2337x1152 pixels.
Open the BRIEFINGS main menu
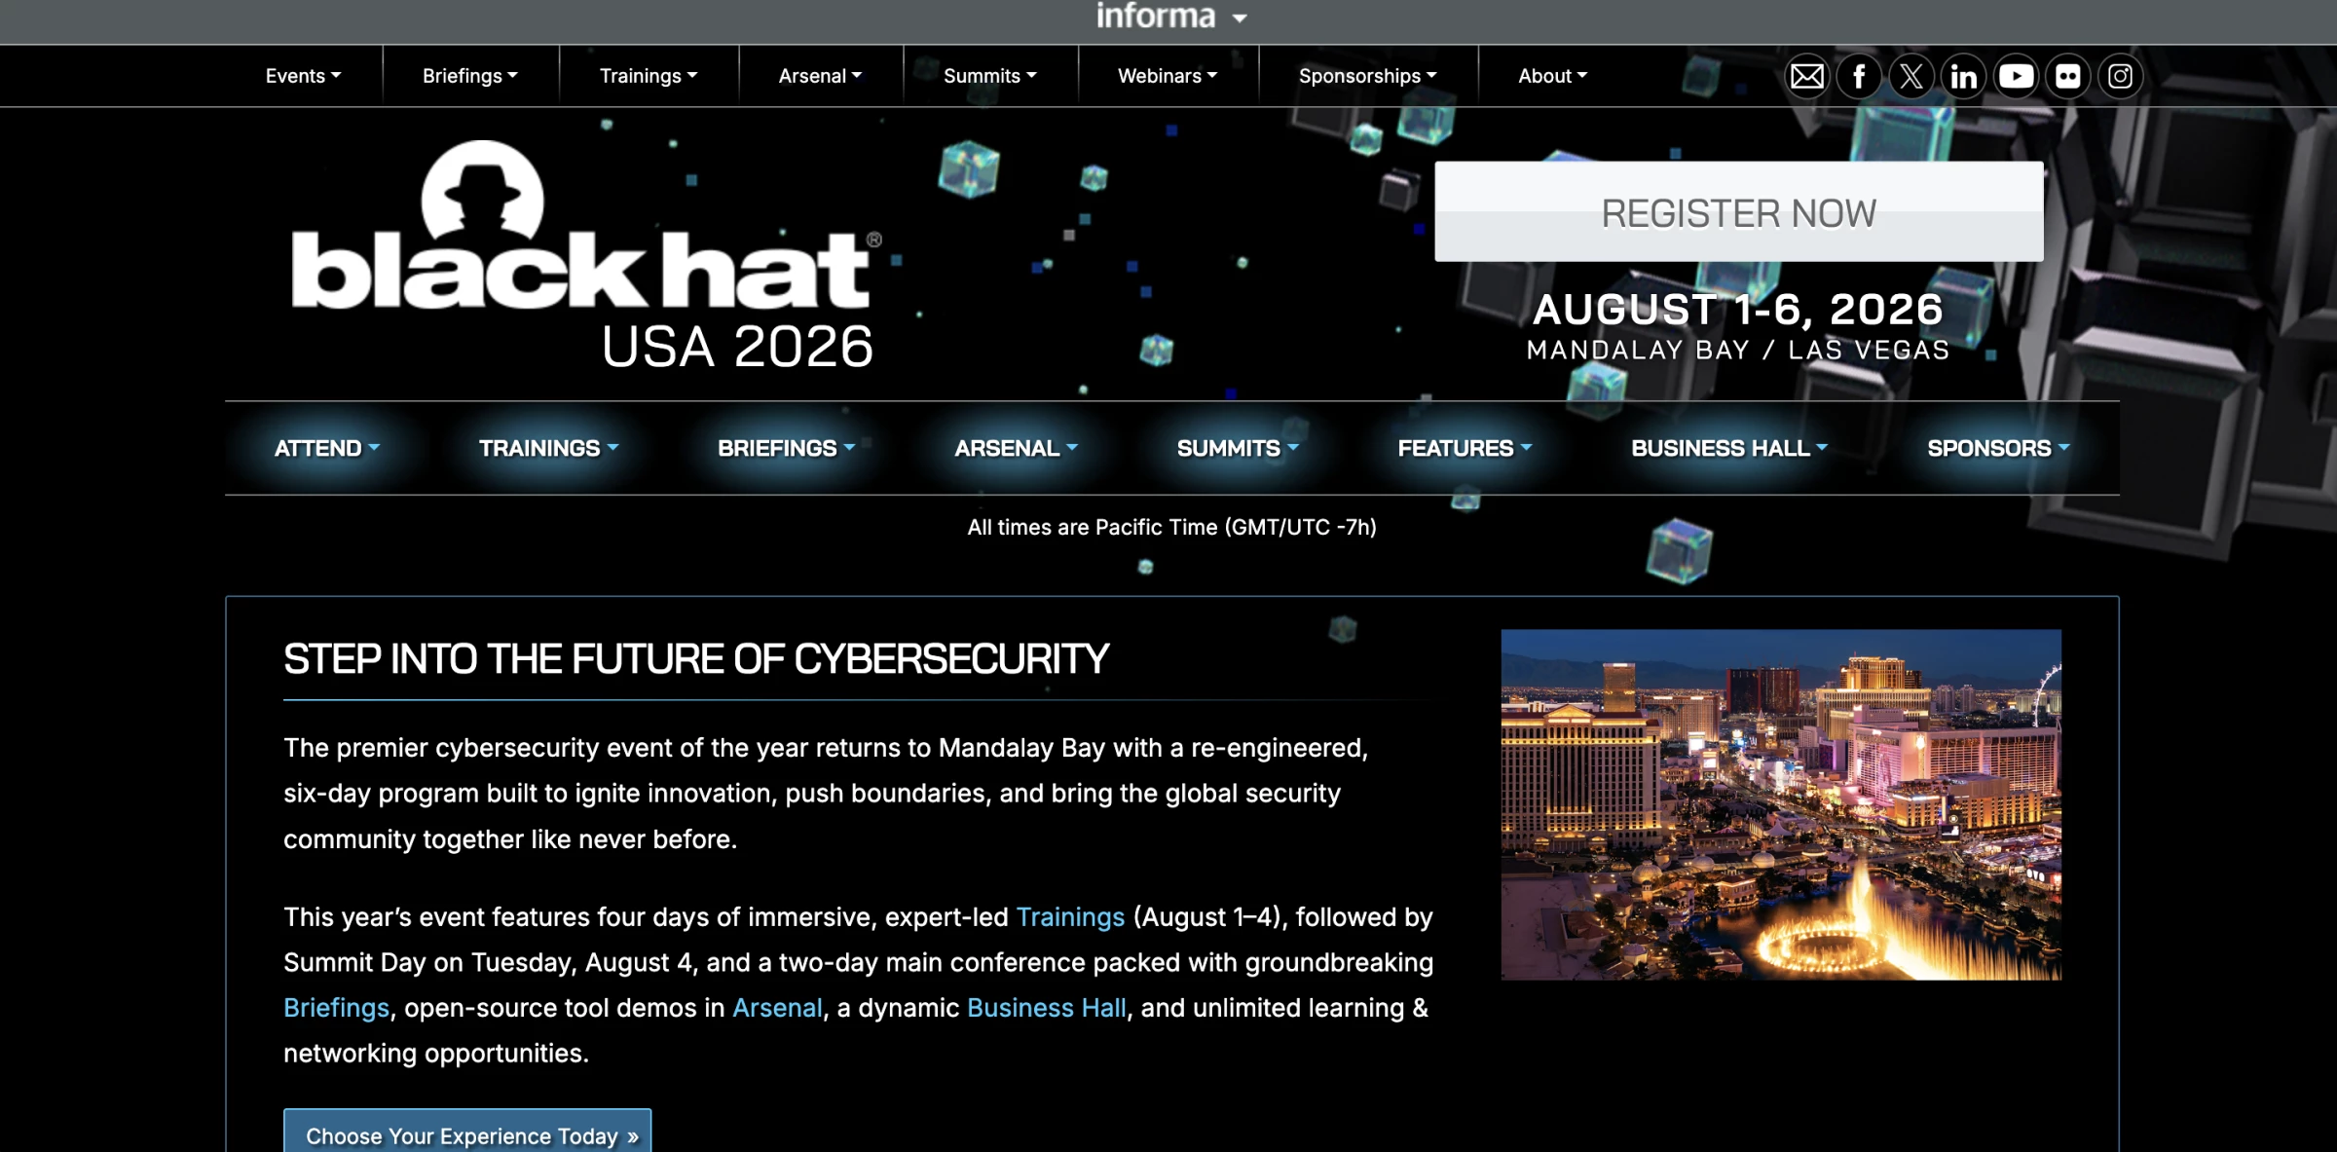pyautogui.click(x=787, y=448)
